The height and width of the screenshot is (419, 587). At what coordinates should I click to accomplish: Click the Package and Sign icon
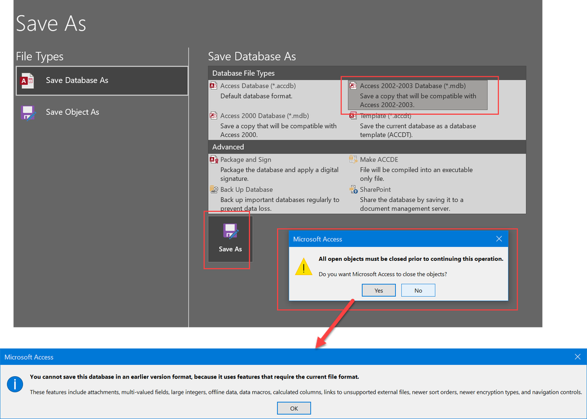214,160
